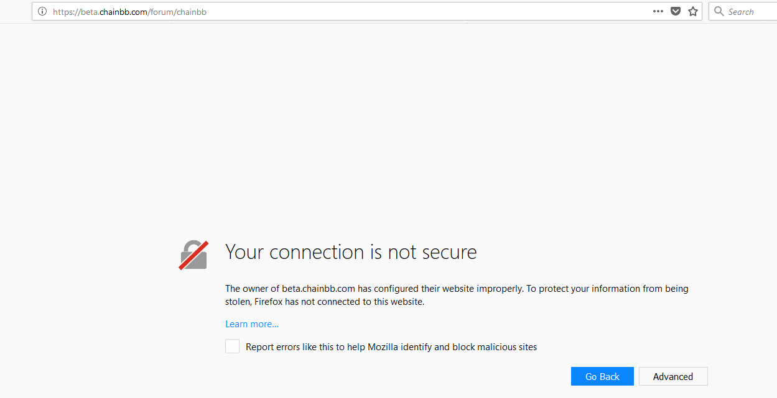Open the page actions three-dots menu

658,11
